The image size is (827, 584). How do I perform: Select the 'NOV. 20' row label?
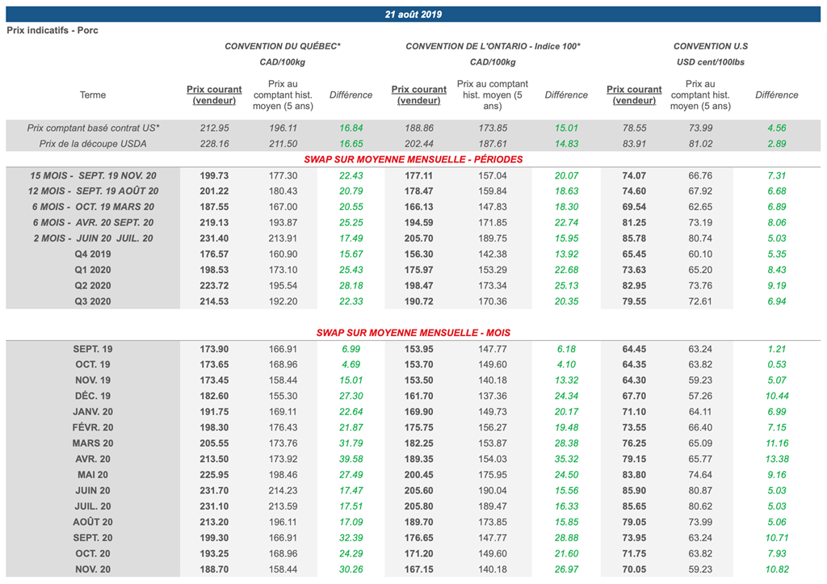[93, 569]
